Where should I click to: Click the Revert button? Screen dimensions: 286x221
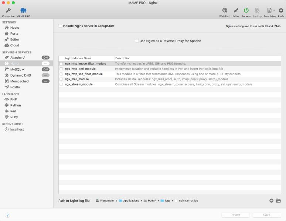coord(235,215)
